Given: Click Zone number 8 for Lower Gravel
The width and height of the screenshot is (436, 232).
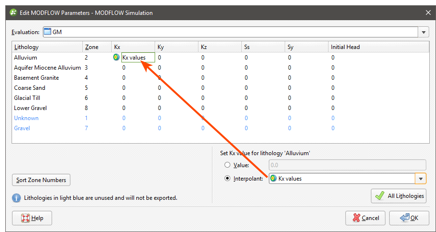Looking at the screenshot, I should click(97, 108).
